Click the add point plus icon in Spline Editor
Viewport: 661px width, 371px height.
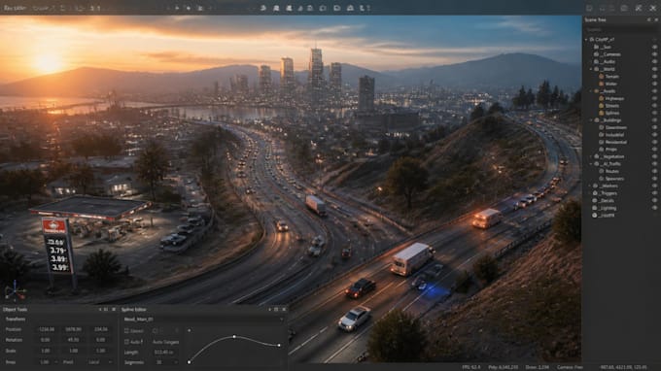click(x=189, y=330)
